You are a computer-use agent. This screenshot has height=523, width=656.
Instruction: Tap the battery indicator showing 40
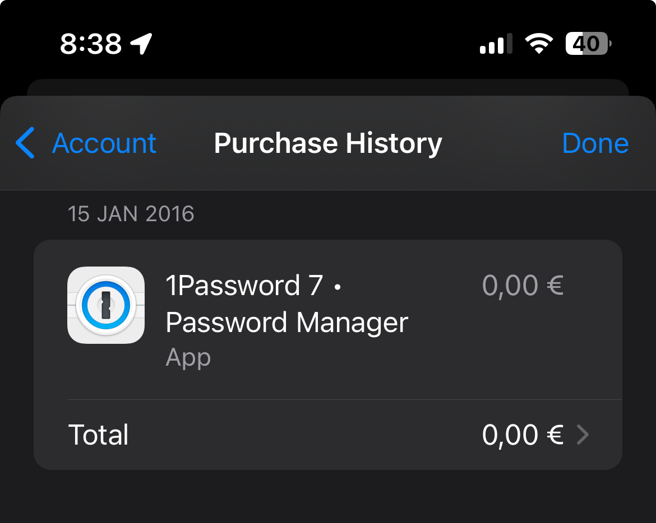(587, 43)
